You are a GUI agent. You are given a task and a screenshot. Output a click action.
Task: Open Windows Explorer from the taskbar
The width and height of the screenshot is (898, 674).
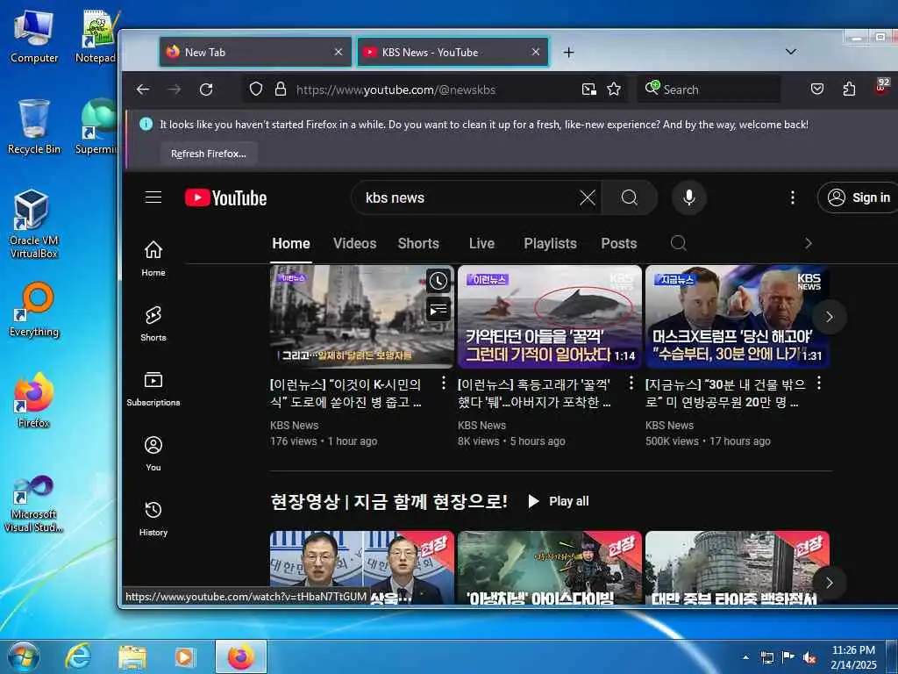132,656
